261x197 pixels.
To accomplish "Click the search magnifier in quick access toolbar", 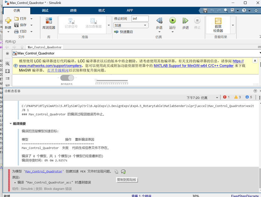I will (x=226, y=10).
